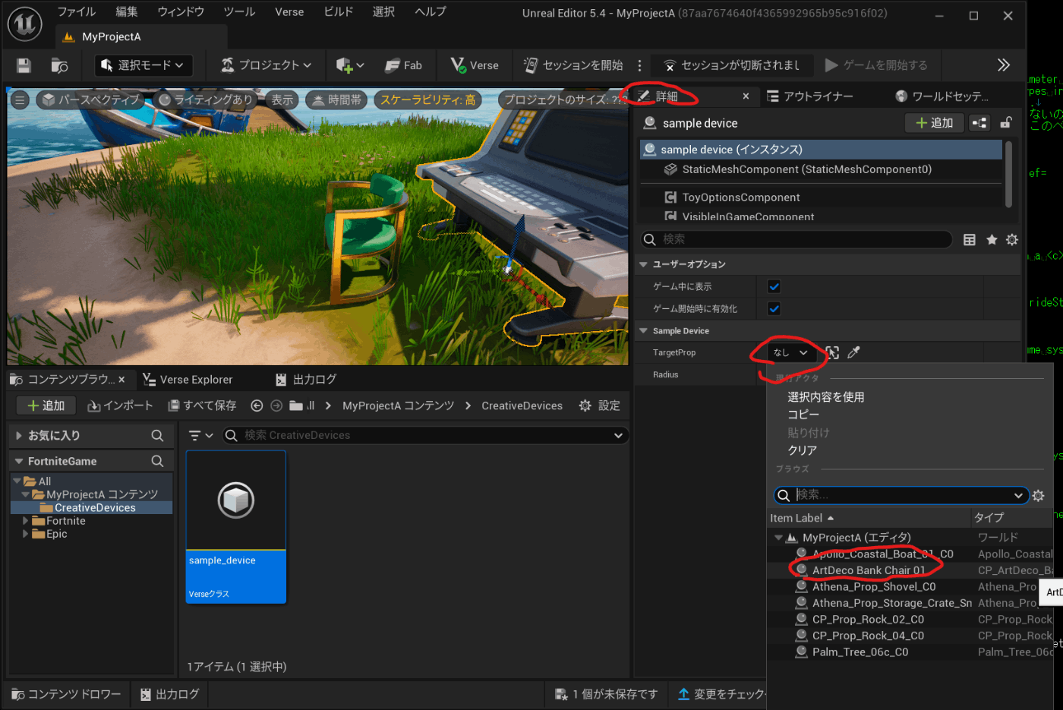Collapse FortniteGame tree section

pyautogui.click(x=19, y=461)
